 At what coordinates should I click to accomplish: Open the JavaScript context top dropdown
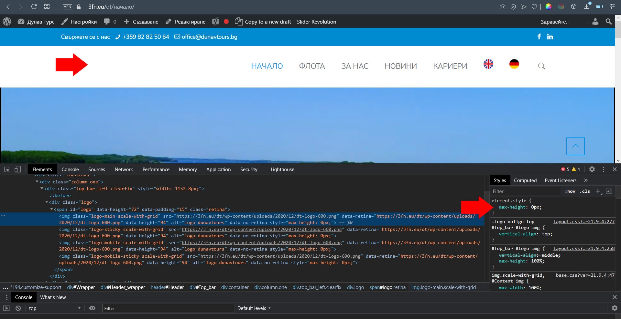54,308
